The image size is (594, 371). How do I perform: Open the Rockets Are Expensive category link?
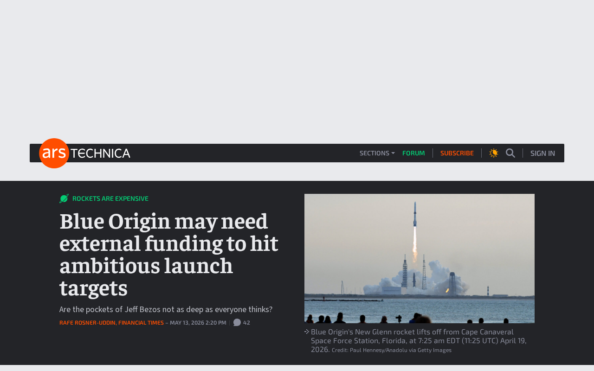(110, 198)
